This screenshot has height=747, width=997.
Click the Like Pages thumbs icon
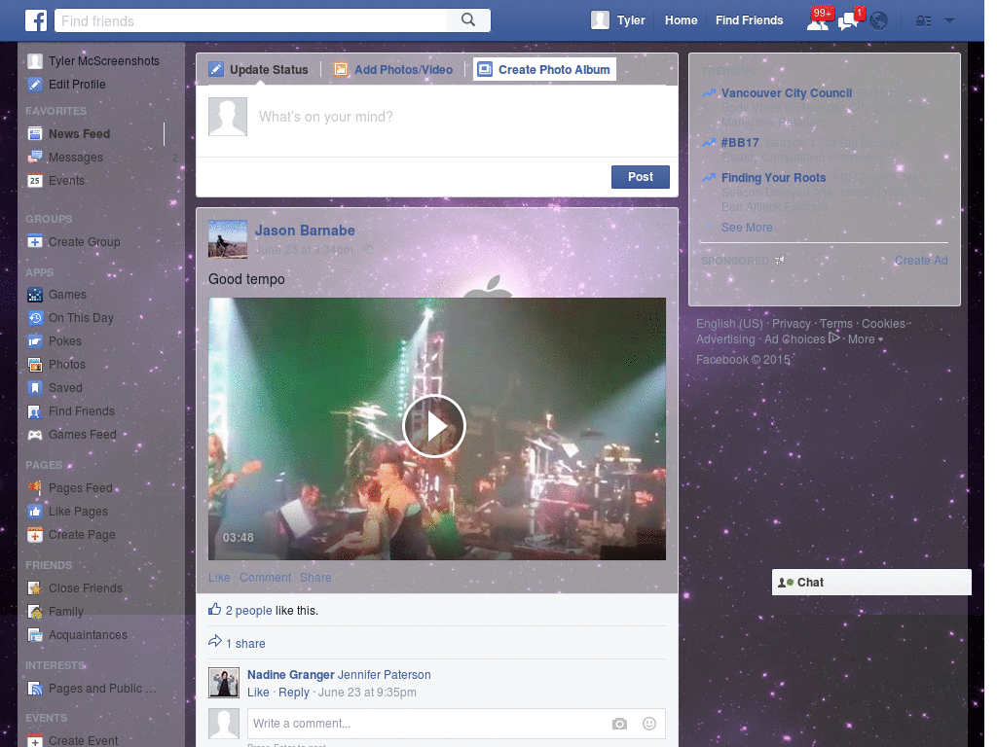pyautogui.click(x=35, y=512)
